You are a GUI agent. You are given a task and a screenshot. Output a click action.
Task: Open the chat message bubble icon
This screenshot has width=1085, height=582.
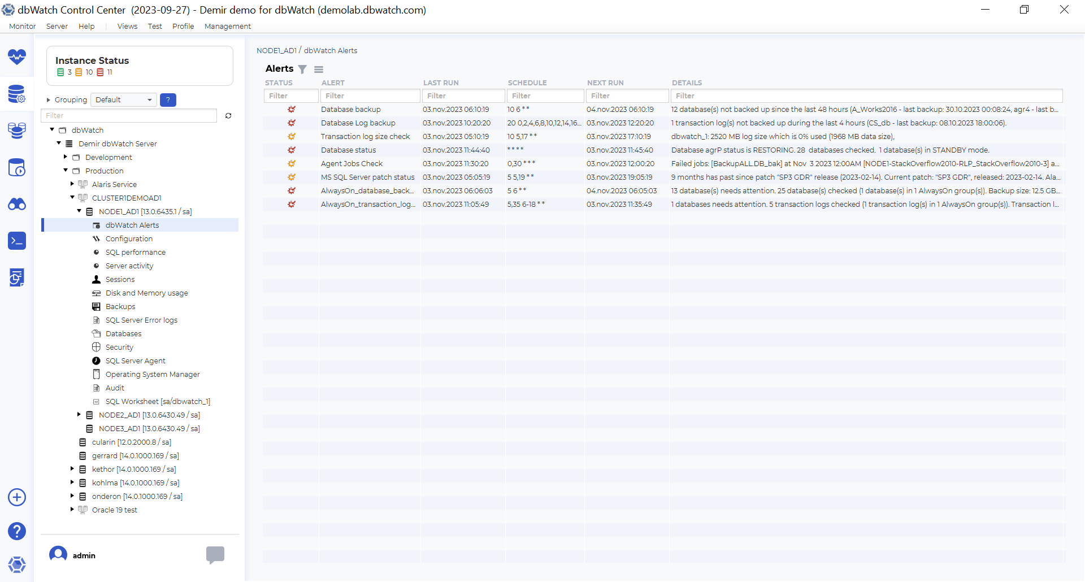pyautogui.click(x=215, y=555)
